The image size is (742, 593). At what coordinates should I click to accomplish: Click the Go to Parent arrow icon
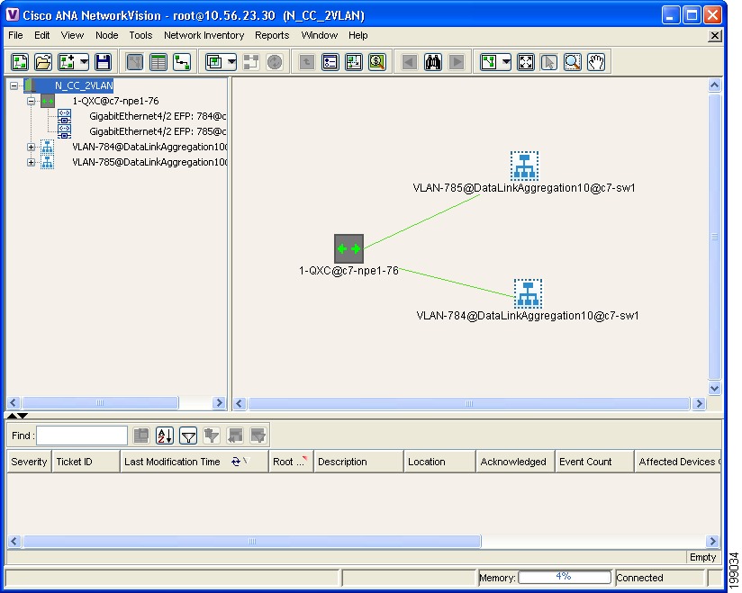[307, 62]
